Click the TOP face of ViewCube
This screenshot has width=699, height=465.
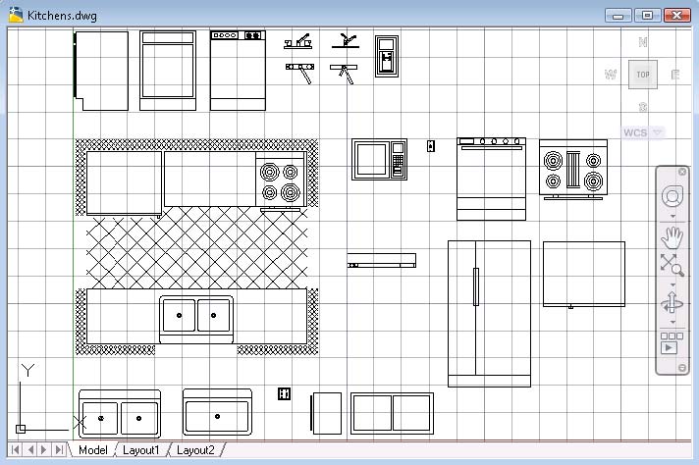pos(643,75)
